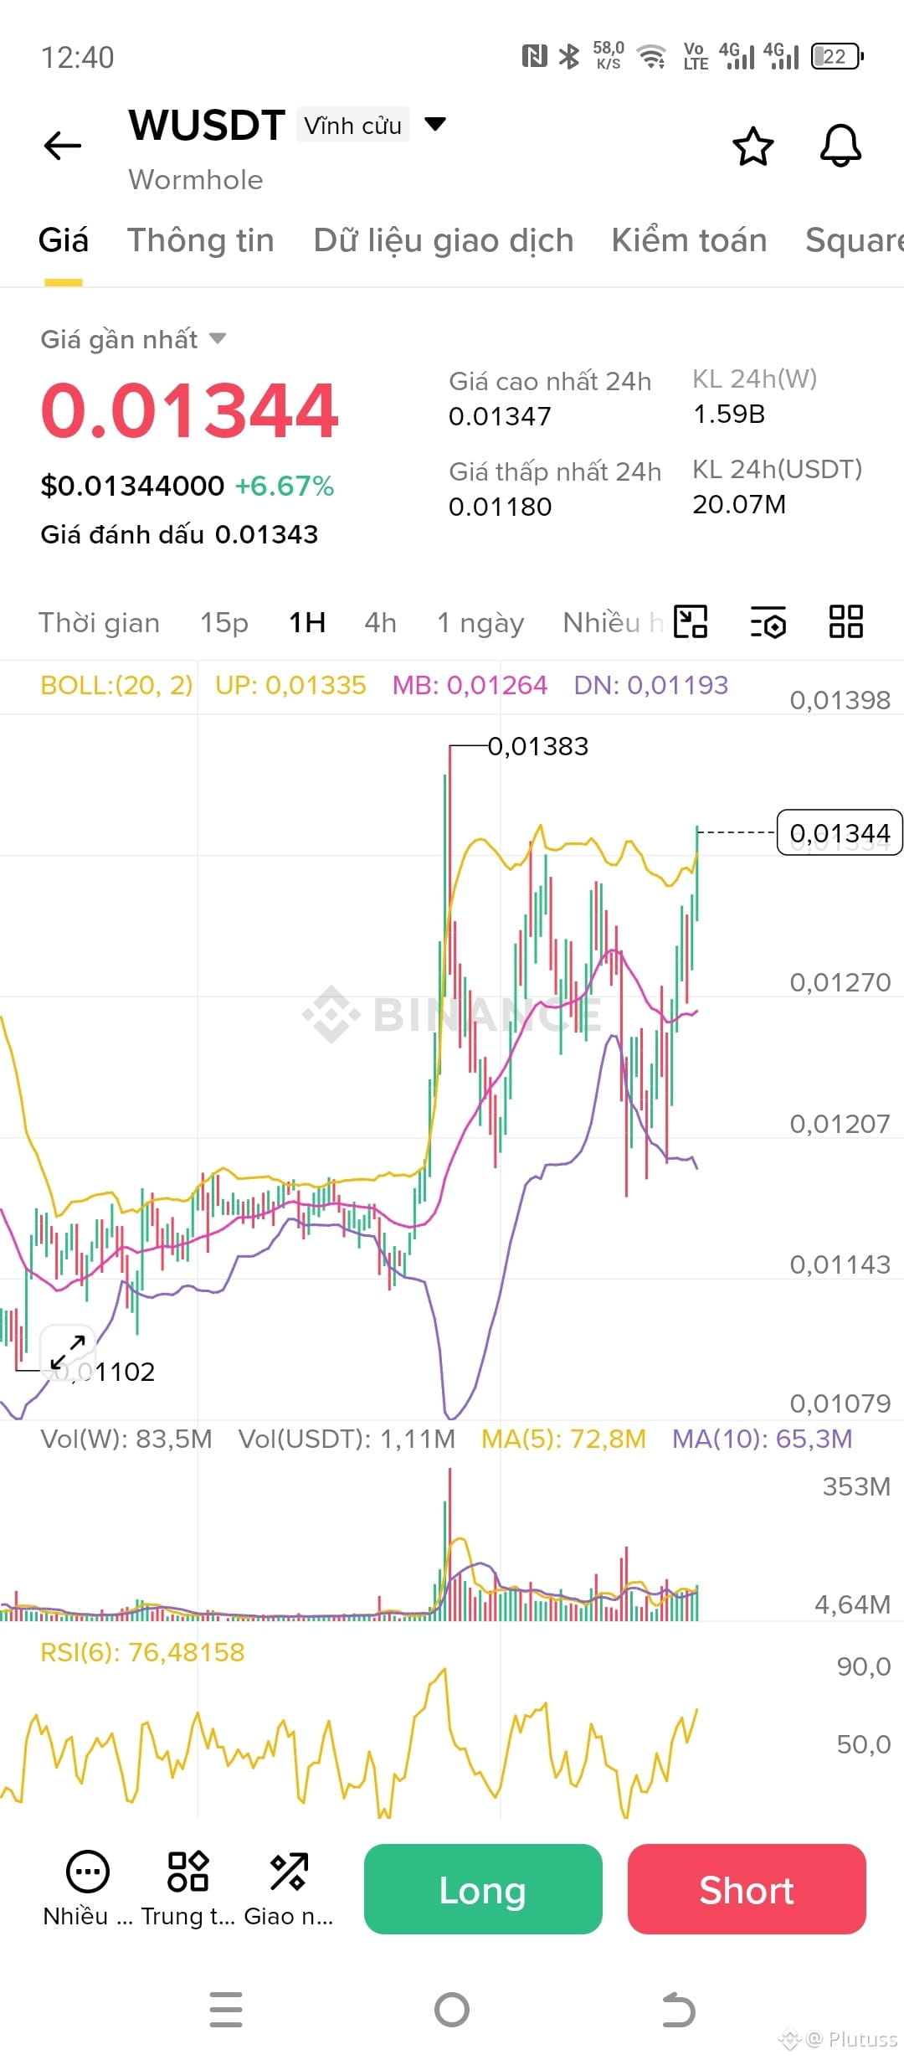The height and width of the screenshot is (2060, 904).
Task: Add WUSDT to favorites with star icon
Action: 752,147
